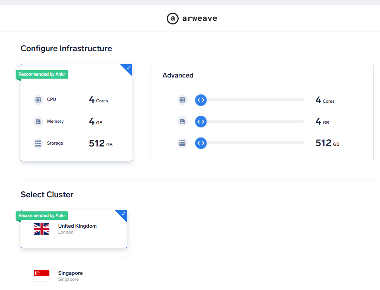Image resolution: width=380 pixels, height=290 pixels.
Task: Click the Memory label in recommended card
Action: [55, 121]
